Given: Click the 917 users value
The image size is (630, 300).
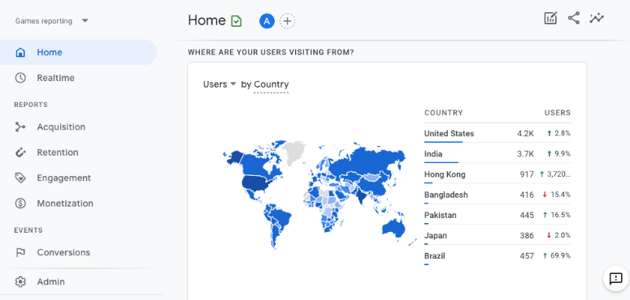Looking at the screenshot, I should point(527,174).
